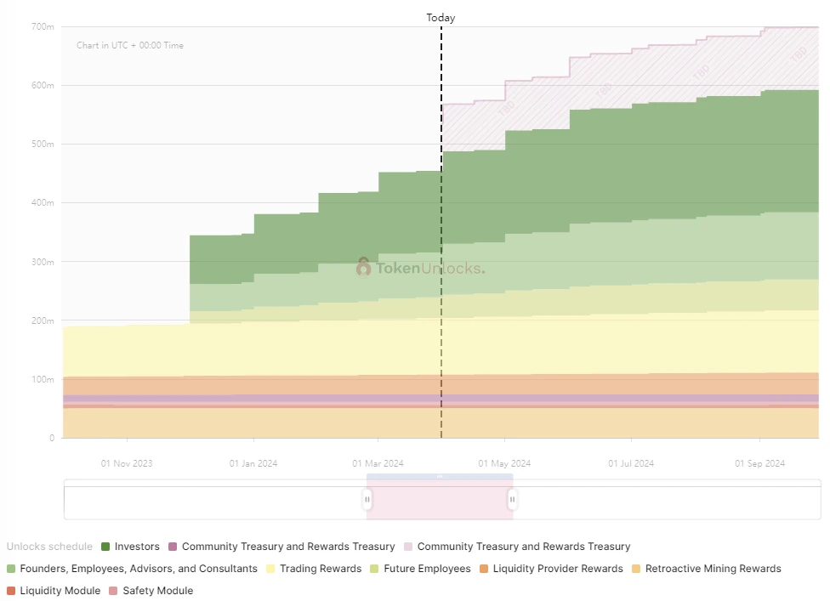Click the small top grip above the selected range
This screenshot has width=830, height=601.
(440, 477)
